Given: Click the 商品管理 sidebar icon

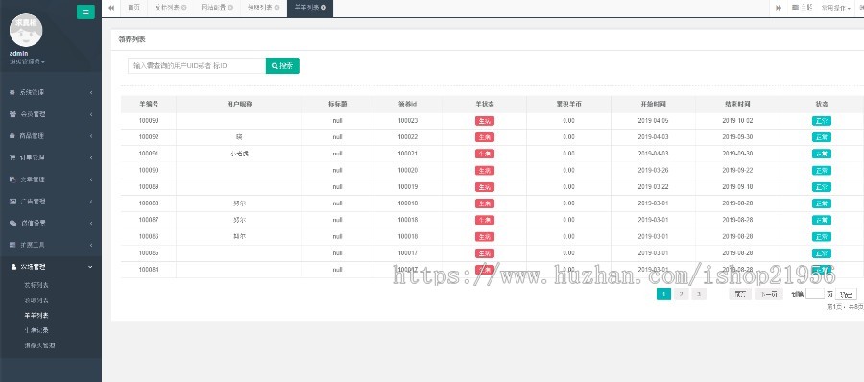Looking at the screenshot, I should tap(12, 135).
